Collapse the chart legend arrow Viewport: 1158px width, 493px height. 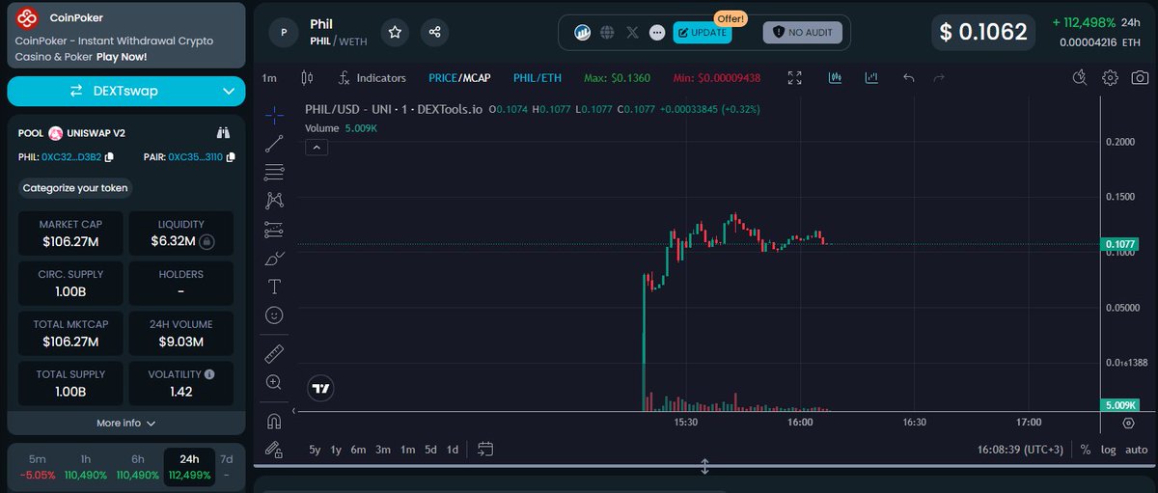[317, 148]
